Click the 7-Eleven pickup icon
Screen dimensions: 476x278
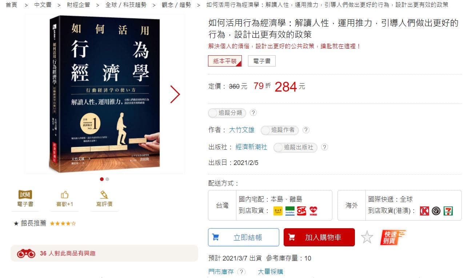coord(448,211)
